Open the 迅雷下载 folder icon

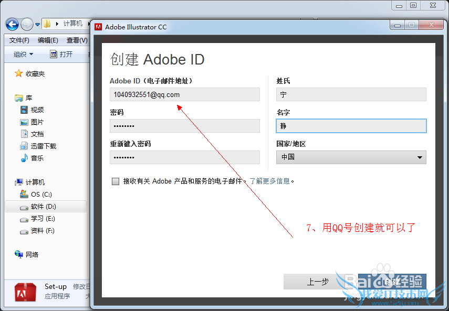24,146
